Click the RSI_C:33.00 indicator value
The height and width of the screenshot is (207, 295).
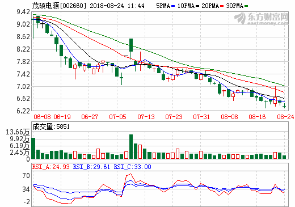[x=132, y=167]
